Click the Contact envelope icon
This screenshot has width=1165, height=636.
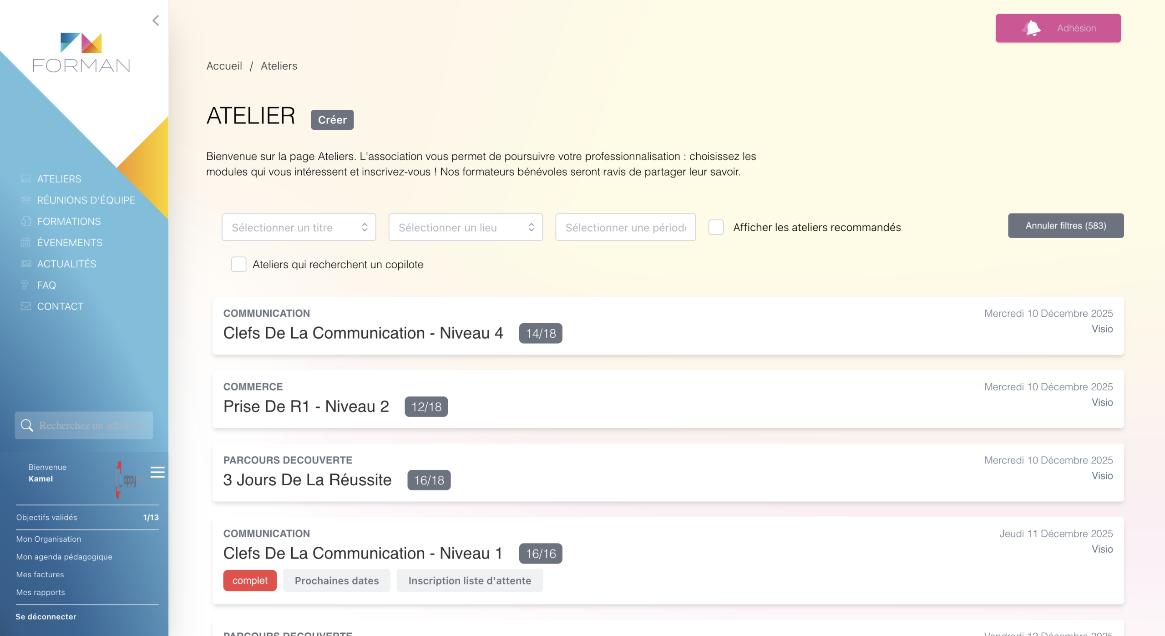click(x=26, y=306)
